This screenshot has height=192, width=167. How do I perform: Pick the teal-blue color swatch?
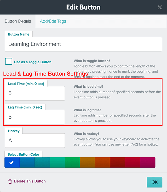tap(42, 162)
